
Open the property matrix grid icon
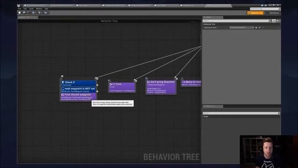coord(274,21)
